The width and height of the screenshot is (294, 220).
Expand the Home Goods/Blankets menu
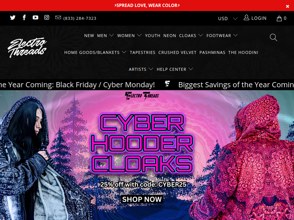tap(95, 52)
